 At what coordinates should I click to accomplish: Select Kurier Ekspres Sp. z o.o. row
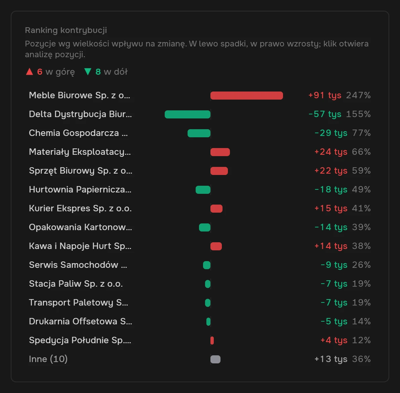(200, 208)
